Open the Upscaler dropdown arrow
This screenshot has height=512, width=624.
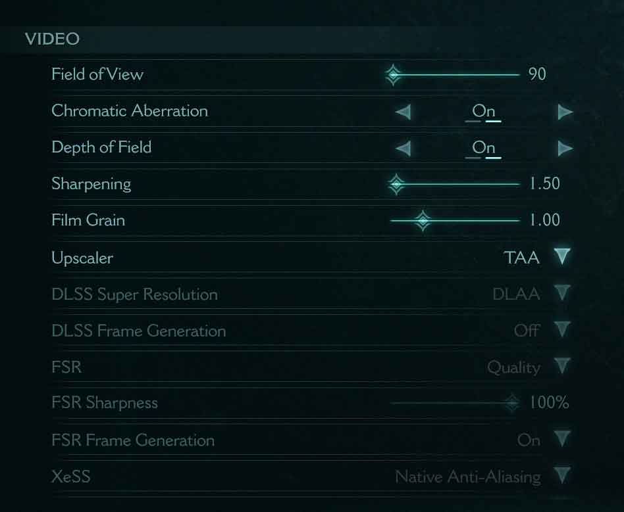point(561,257)
